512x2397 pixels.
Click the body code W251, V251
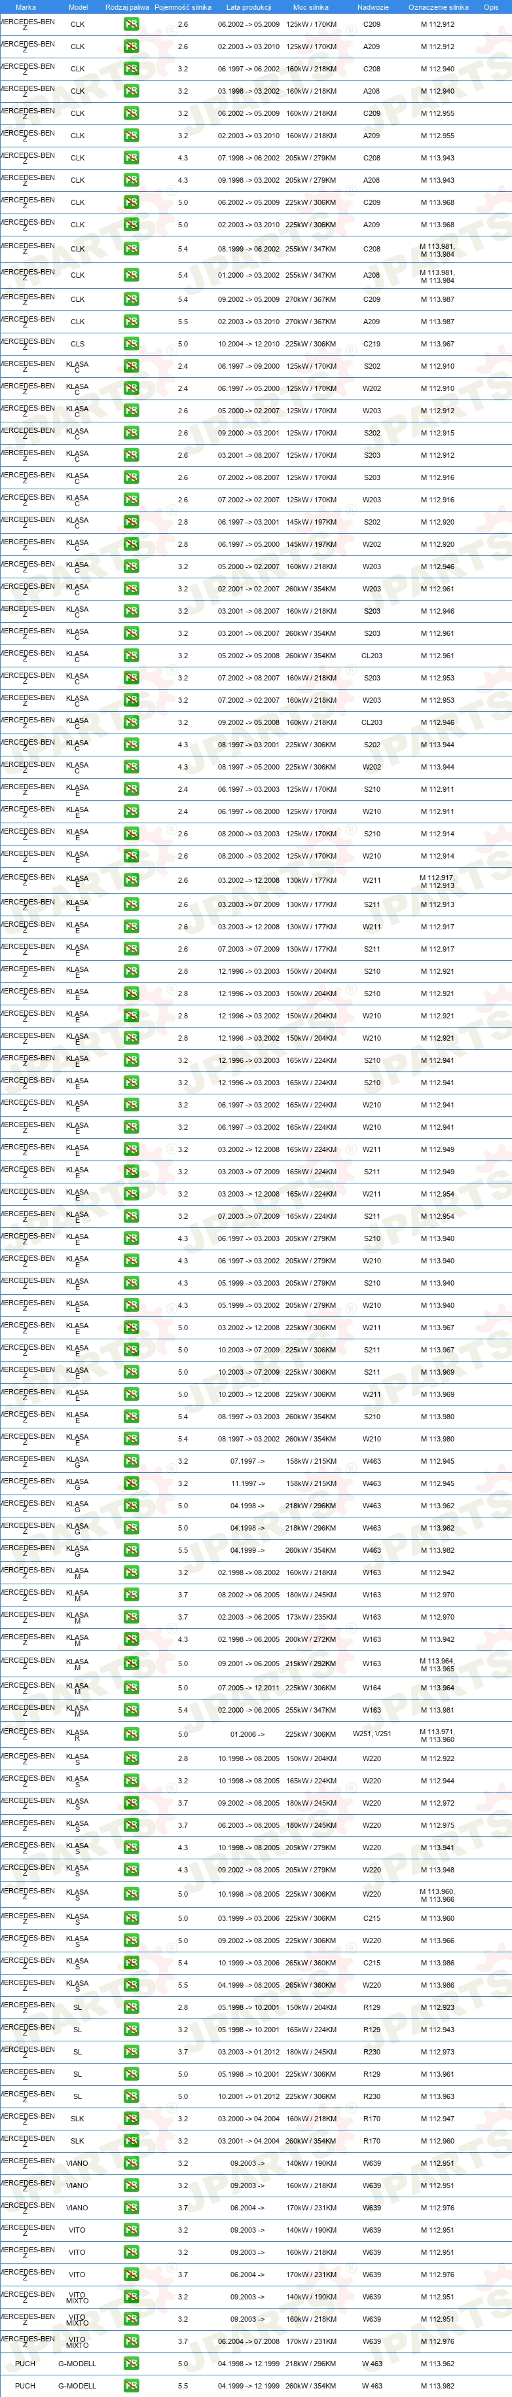click(x=373, y=1736)
